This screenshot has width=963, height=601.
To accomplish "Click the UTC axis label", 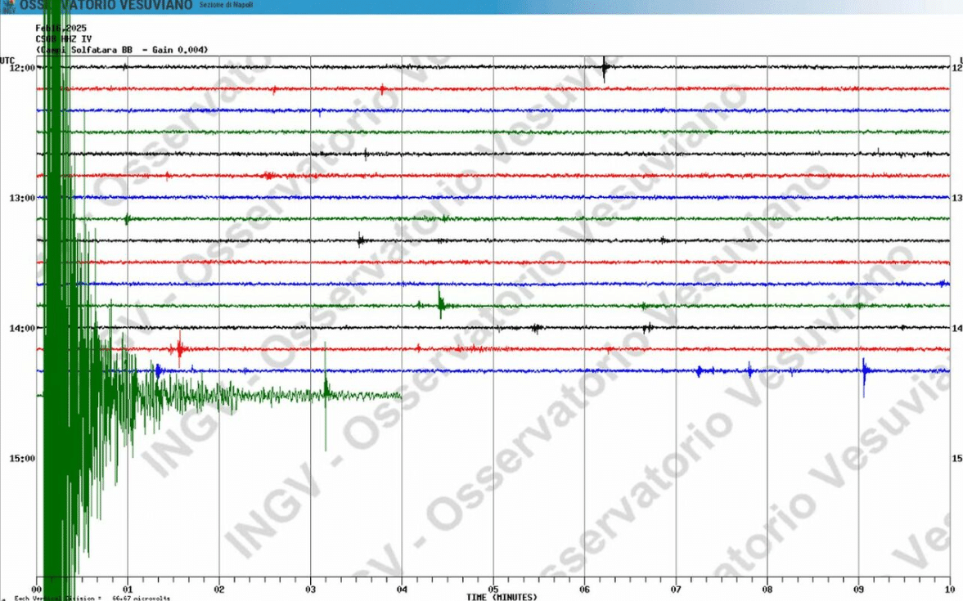I will [7, 60].
